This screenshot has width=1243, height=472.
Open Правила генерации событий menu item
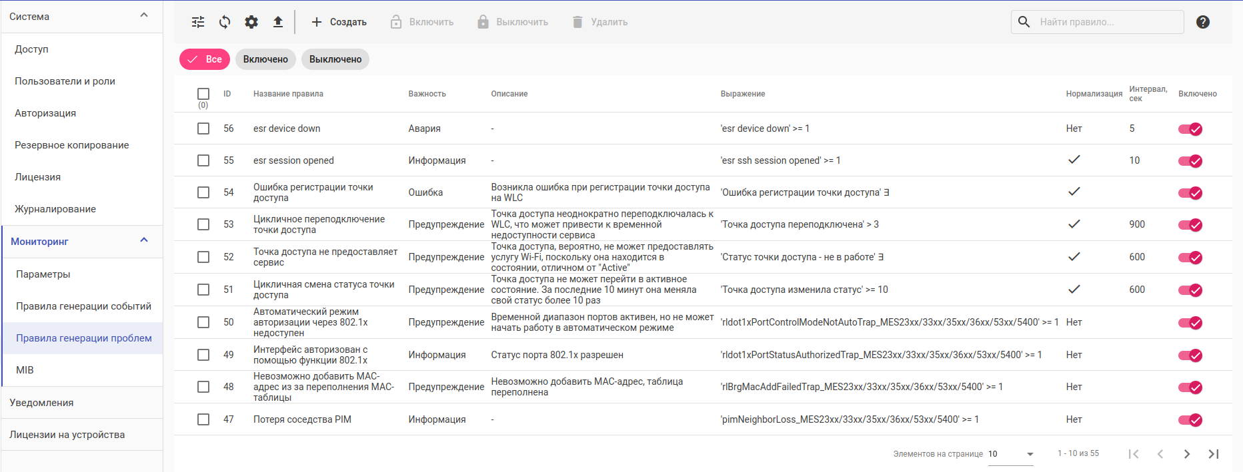pyautogui.click(x=83, y=306)
